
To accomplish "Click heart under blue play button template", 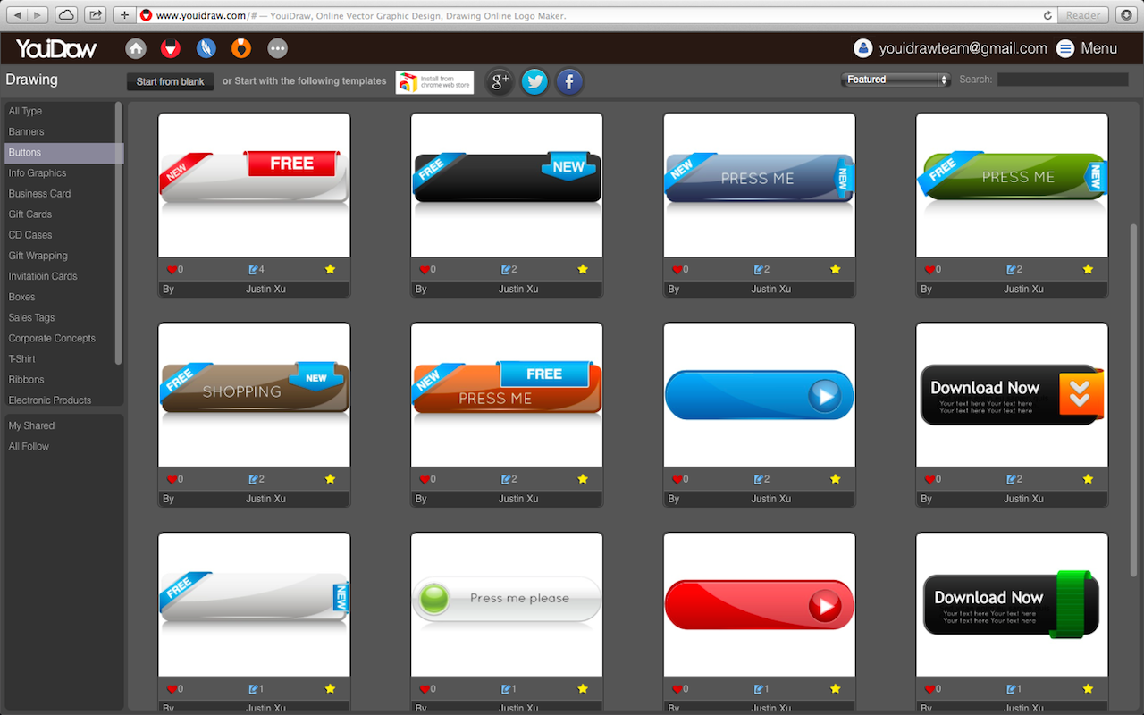I will coord(677,479).
